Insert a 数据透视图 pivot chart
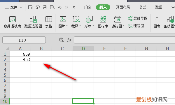175x105 pixels. click(x=33, y=22)
